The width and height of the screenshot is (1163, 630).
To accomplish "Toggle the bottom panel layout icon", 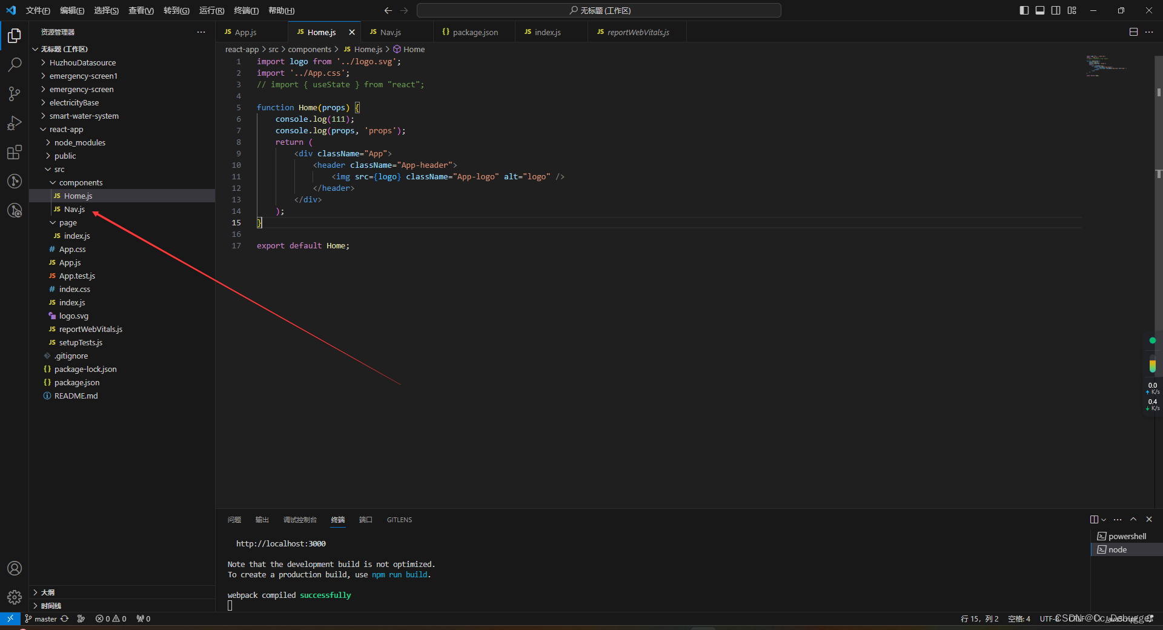I will (x=1040, y=10).
